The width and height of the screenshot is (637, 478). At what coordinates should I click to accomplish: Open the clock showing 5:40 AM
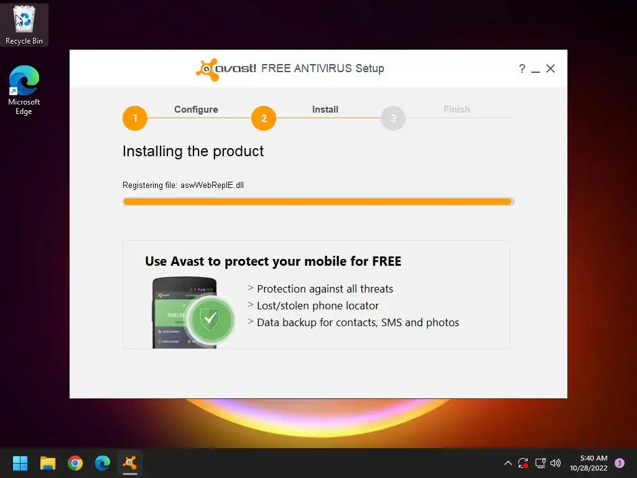[x=588, y=463]
